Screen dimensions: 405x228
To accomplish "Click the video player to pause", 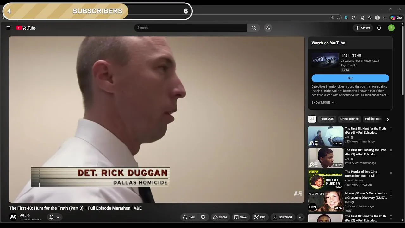I will point(157,119).
